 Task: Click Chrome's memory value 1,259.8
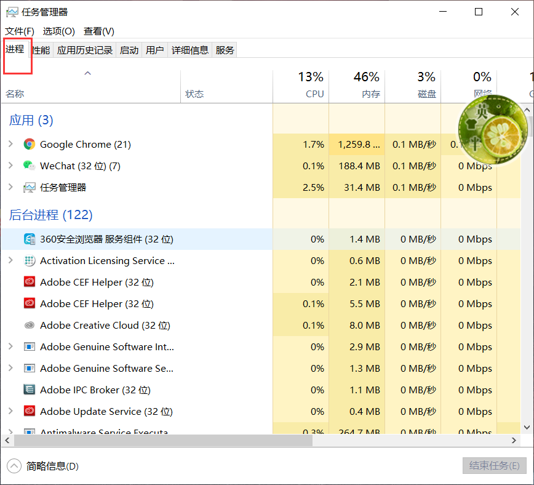pos(359,145)
